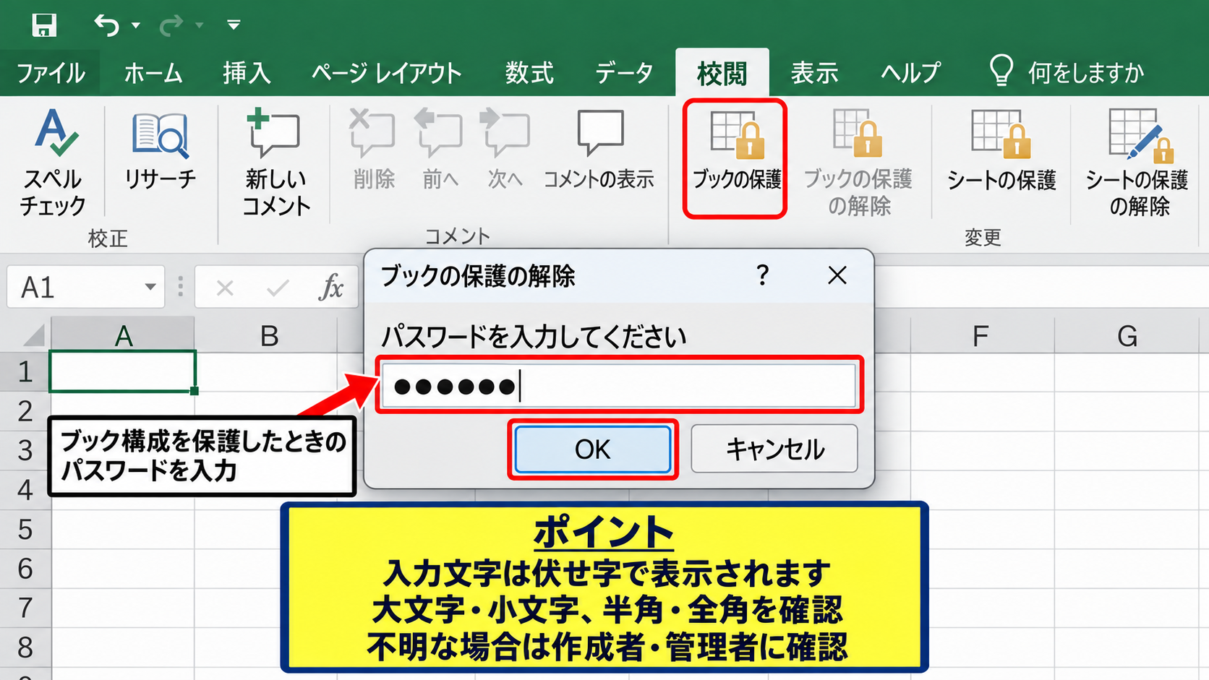Image resolution: width=1209 pixels, height=680 pixels.
Task: Click the formula bar cancel X
Action: [225, 288]
